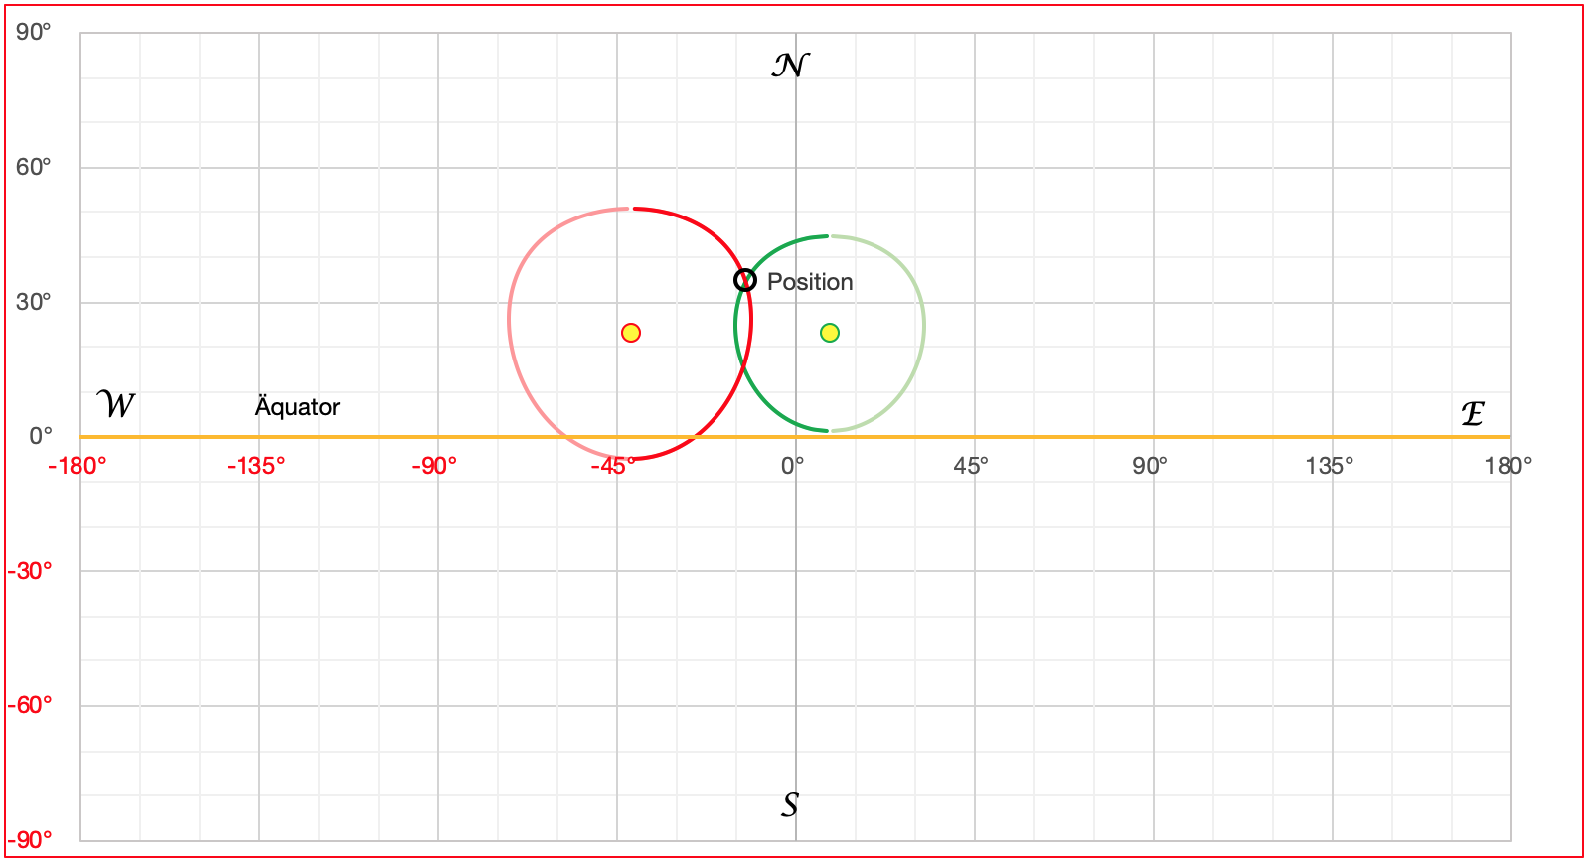The height and width of the screenshot is (864, 1590).
Task: Select the yellow dot with green outline
Action: (x=830, y=333)
